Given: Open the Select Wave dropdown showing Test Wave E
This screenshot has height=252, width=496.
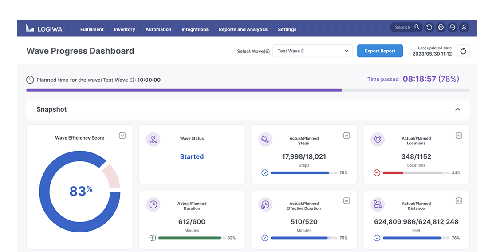Looking at the screenshot, I should (x=312, y=51).
